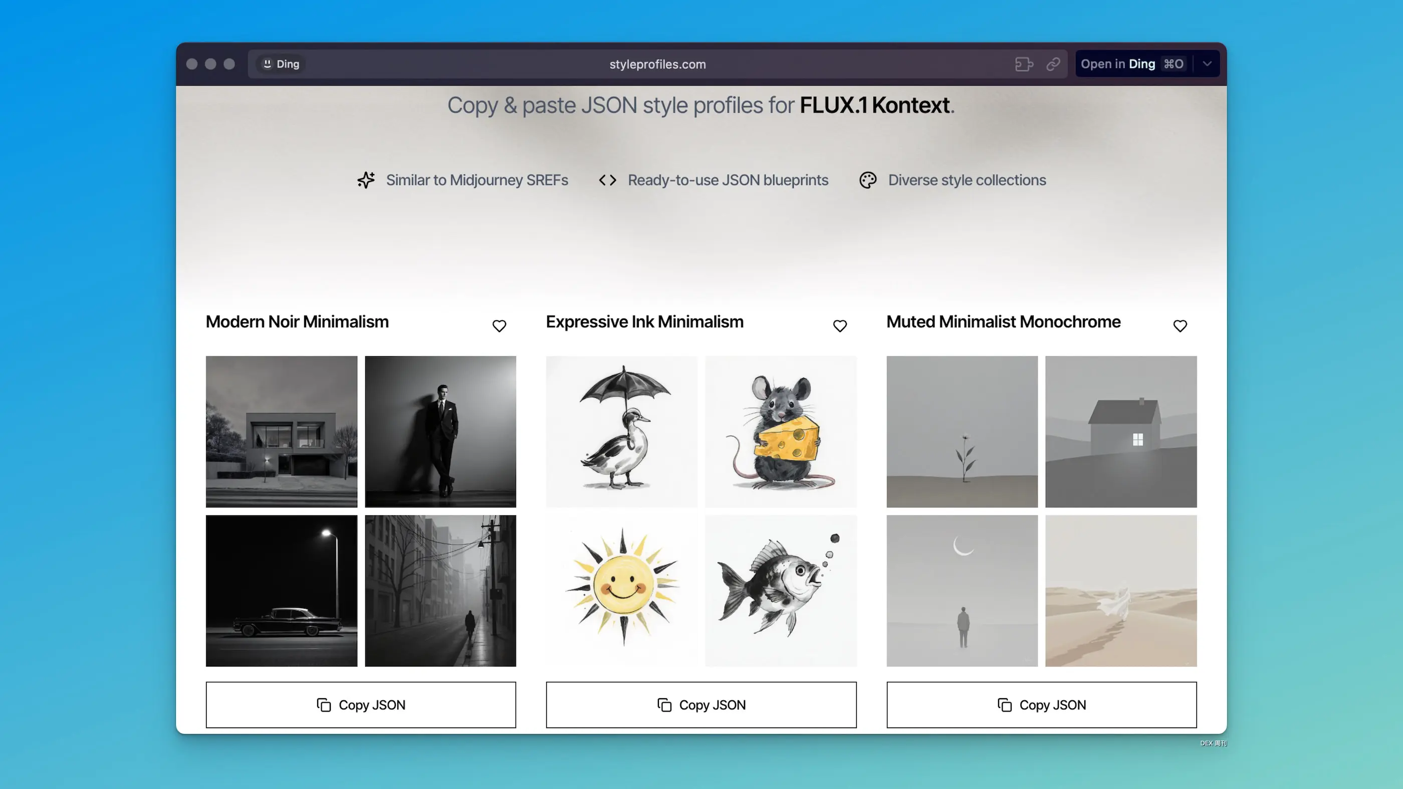Screen dimensions: 1403x789
Task: Open the desert dunes thumbnail
Action: pyautogui.click(x=1121, y=590)
